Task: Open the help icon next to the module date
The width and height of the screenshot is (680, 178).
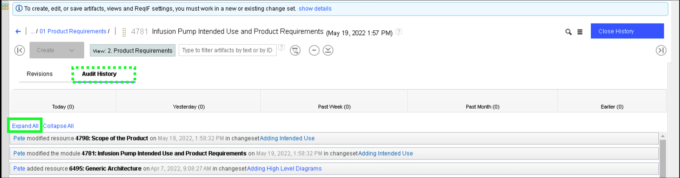Action: coord(399,32)
